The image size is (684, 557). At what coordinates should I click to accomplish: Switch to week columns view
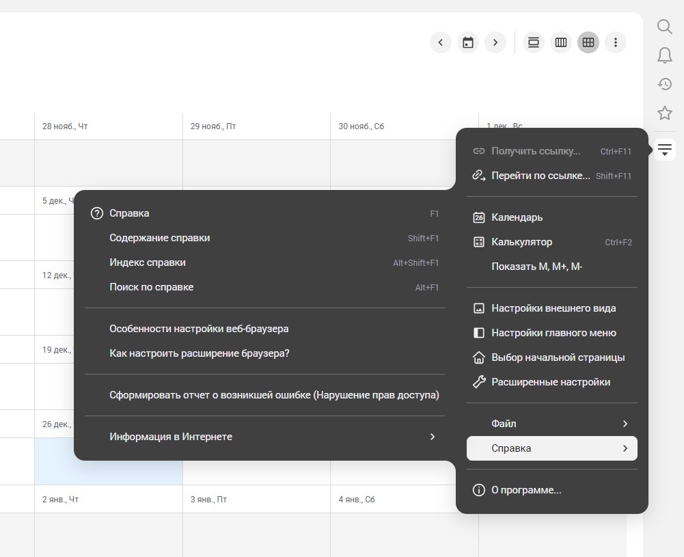click(561, 42)
